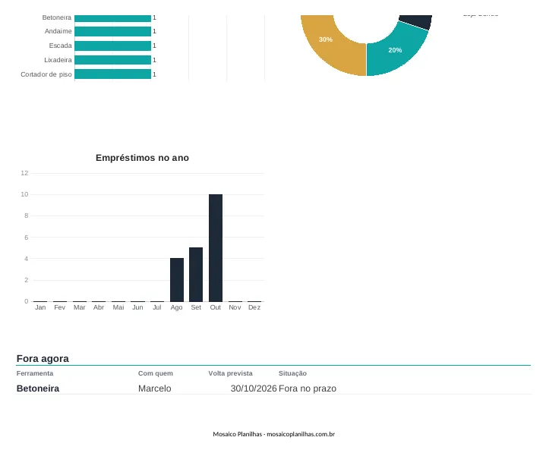Select the Lixadeira bar in the chart
Image resolution: width=546 pixels, height=453 pixels.
point(113,60)
